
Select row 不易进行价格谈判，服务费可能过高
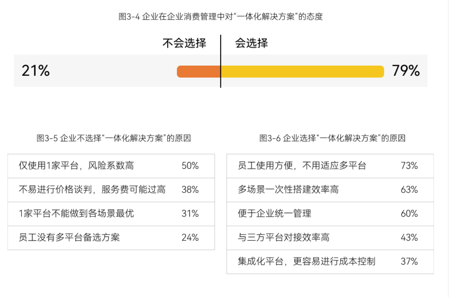tap(111, 190)
